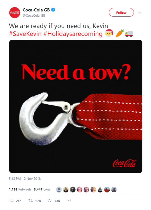Click the reply speech bubble icon
Image resolution: width=151 pixels, height=210 pixels.
point(12,201)
